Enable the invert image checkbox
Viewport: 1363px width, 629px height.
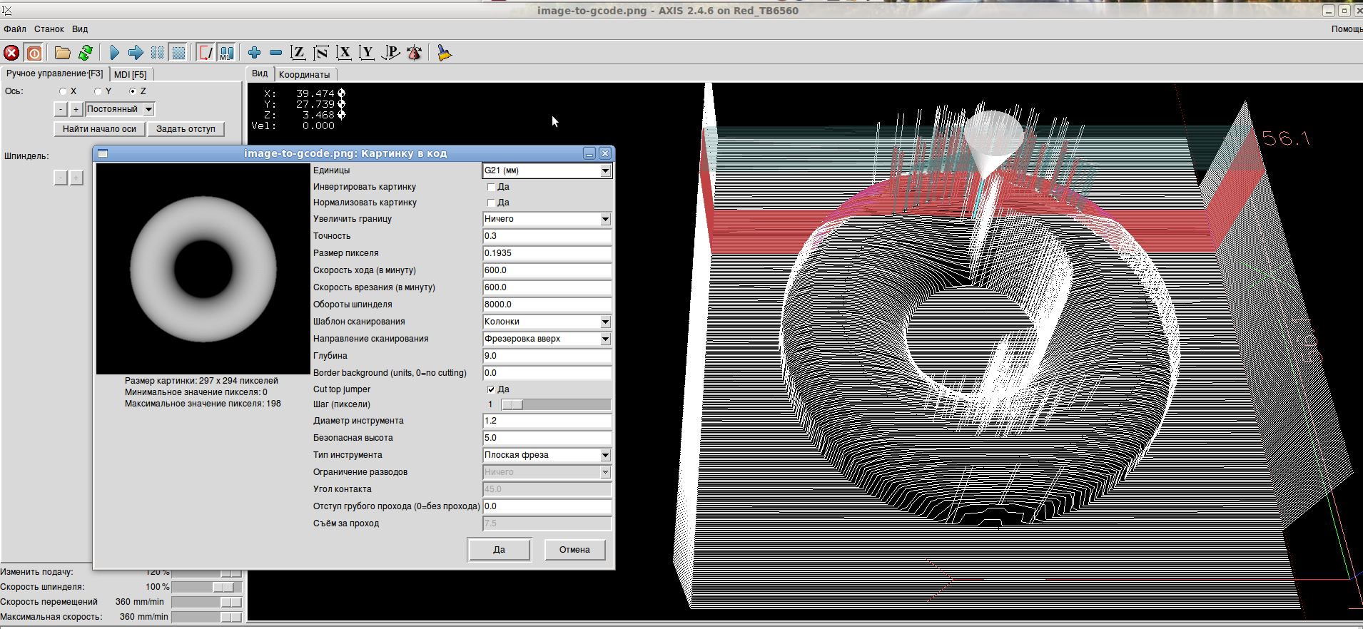[x=491, y=187]
